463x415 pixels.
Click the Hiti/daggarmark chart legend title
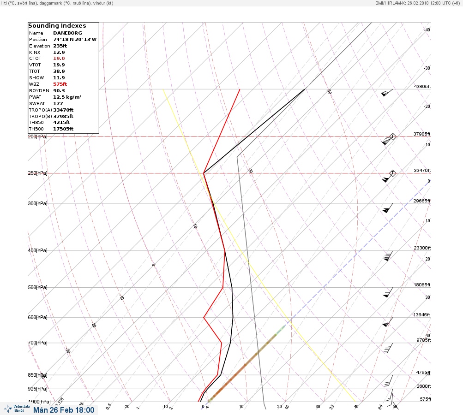[57, 3]
